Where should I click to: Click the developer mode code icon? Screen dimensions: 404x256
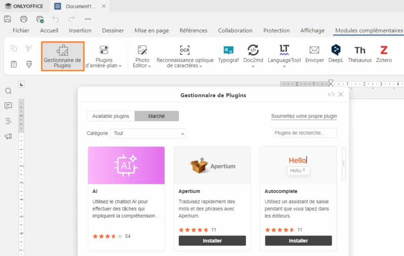(331, 94)
